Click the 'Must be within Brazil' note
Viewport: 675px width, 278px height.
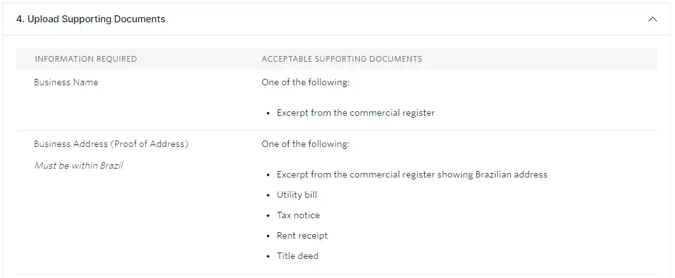(x=78, y=165)
